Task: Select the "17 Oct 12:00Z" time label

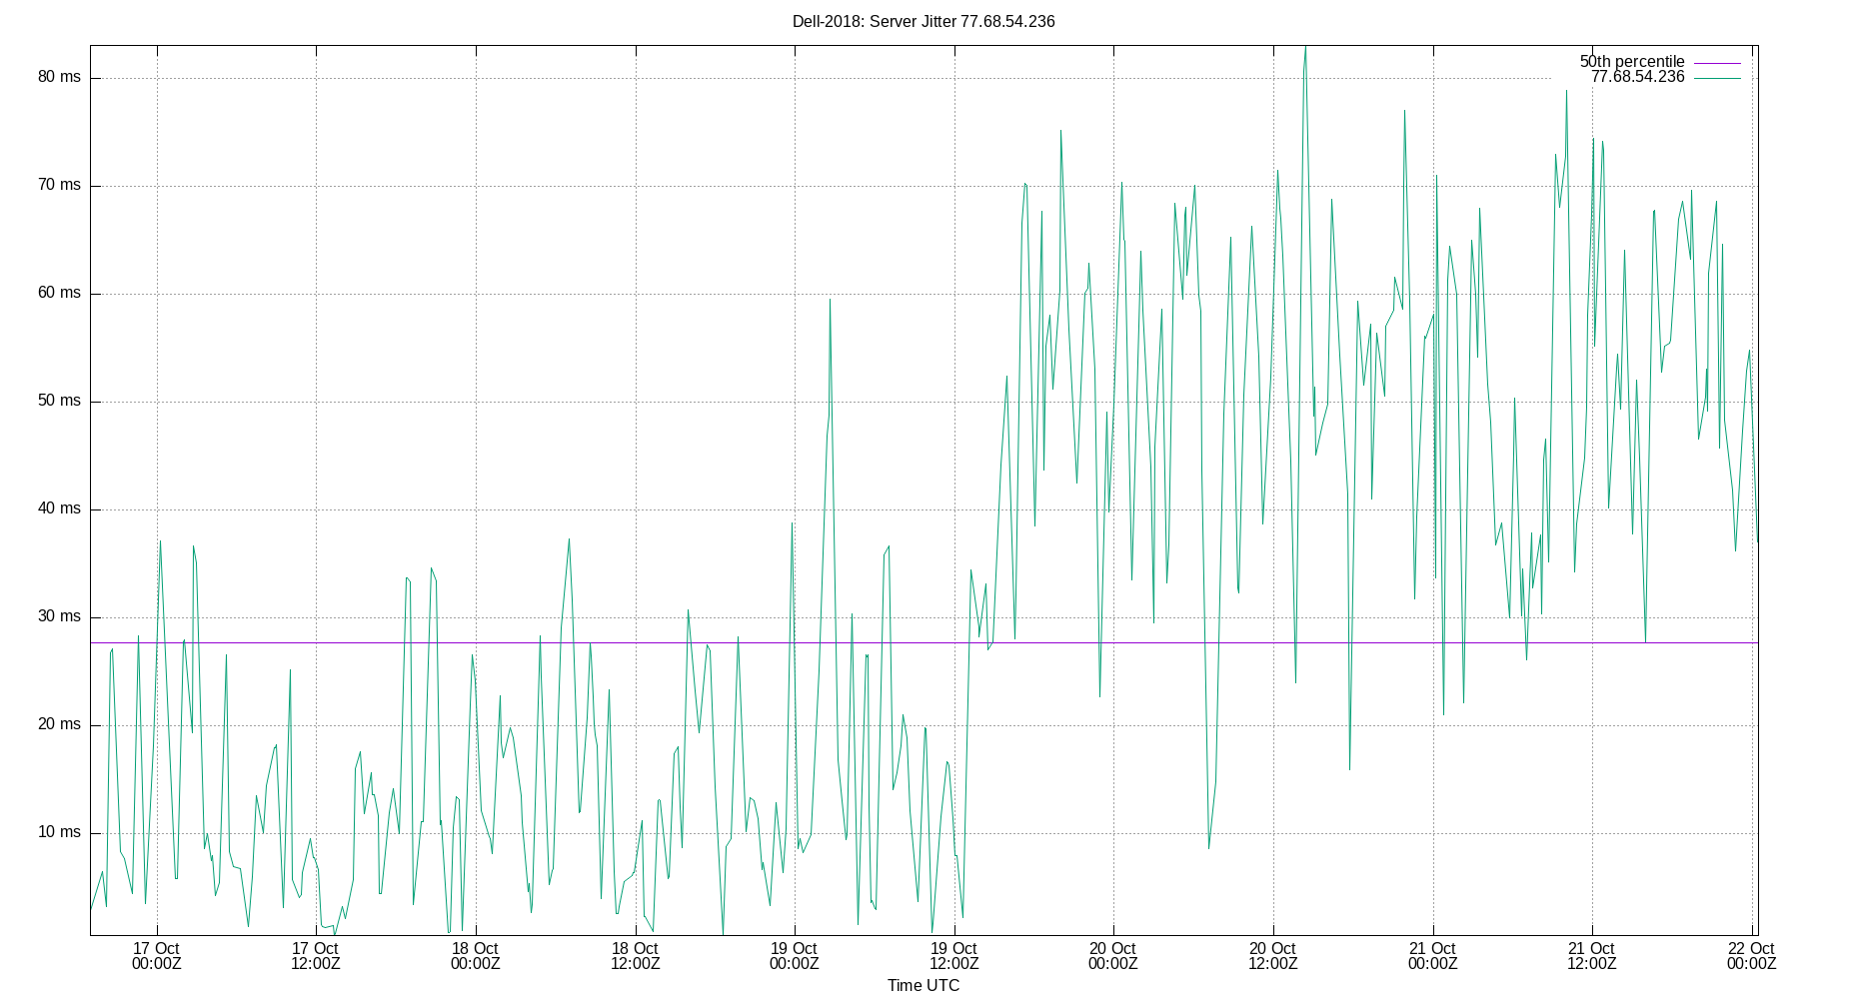Action: point(316,956)
